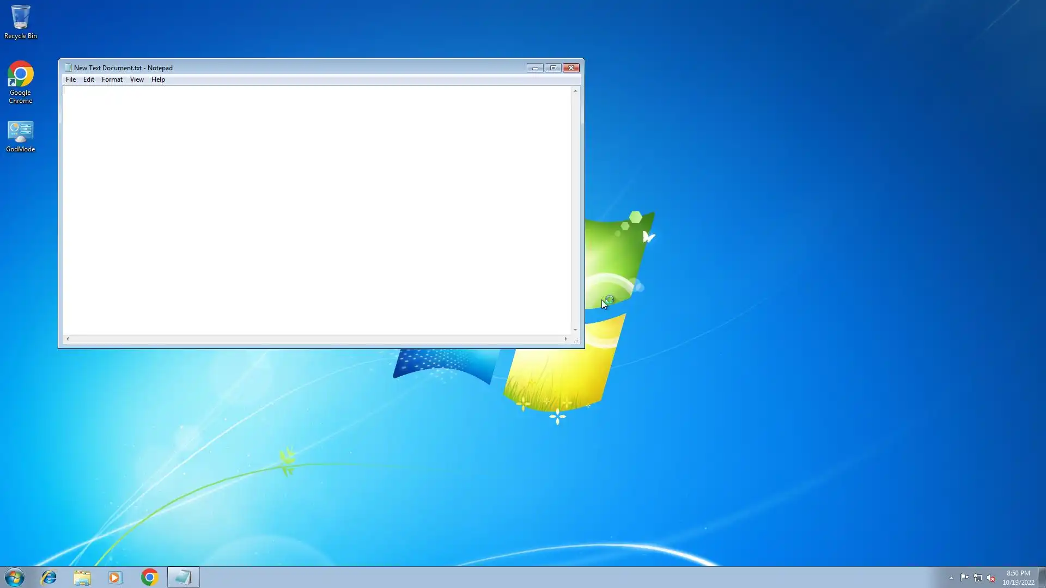Click the Notepad taskbar button
Screen dimensions: 1046x588
click(x=183, y=577)
